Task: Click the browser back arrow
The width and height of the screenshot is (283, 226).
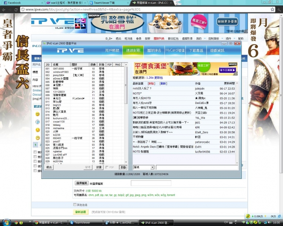Action: point(4,9)
